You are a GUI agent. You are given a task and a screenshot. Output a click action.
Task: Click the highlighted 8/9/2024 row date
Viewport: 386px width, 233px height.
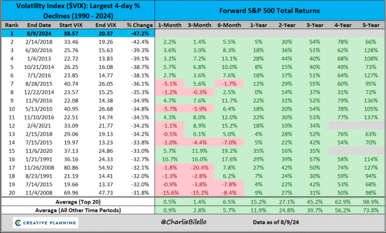[x=39, y=34]
